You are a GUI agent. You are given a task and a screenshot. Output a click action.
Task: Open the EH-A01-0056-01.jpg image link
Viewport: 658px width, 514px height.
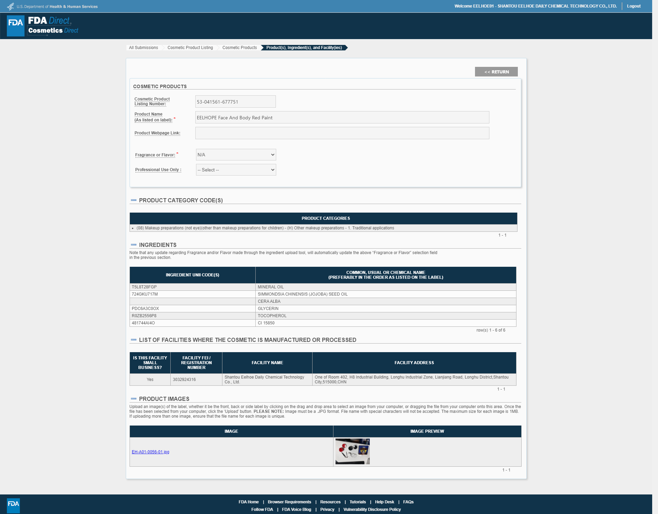150,452
